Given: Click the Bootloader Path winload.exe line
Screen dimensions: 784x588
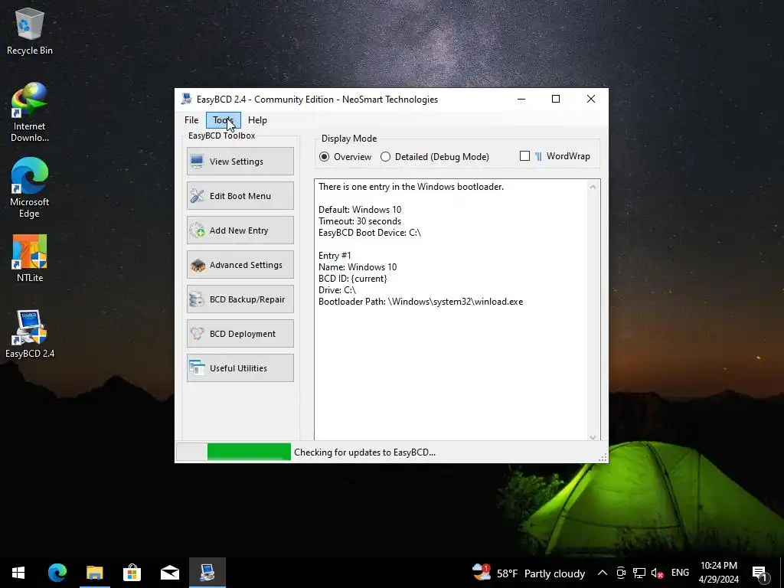Looking at the screenshot, I should coord(420,302).
